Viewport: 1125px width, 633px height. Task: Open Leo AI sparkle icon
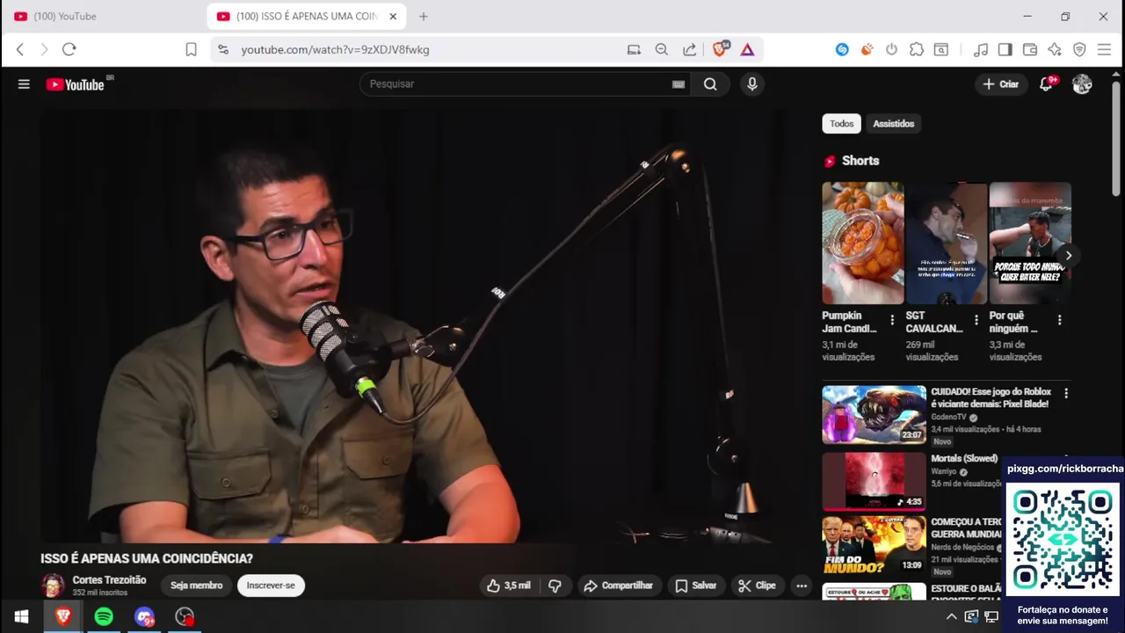pos(1055,49)
